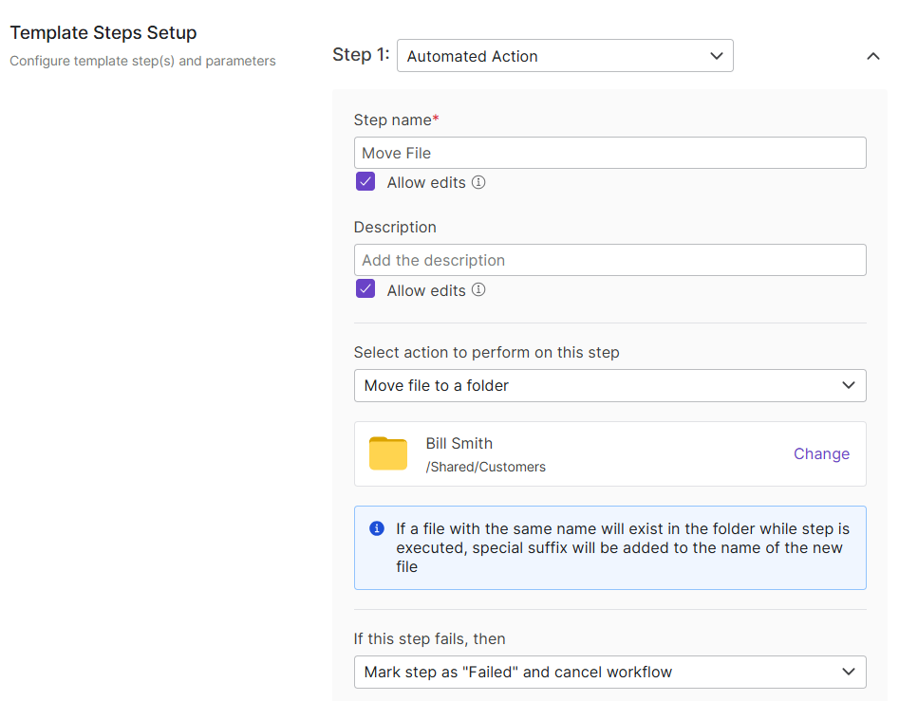
Task: Open the 'Mark step as Failed' failure dropdown
Action: coord(609,672)
